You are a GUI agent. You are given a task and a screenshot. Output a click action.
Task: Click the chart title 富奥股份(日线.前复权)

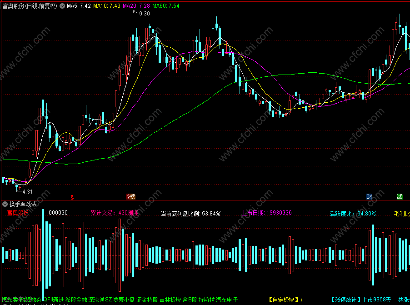click(x=30, y=6)
